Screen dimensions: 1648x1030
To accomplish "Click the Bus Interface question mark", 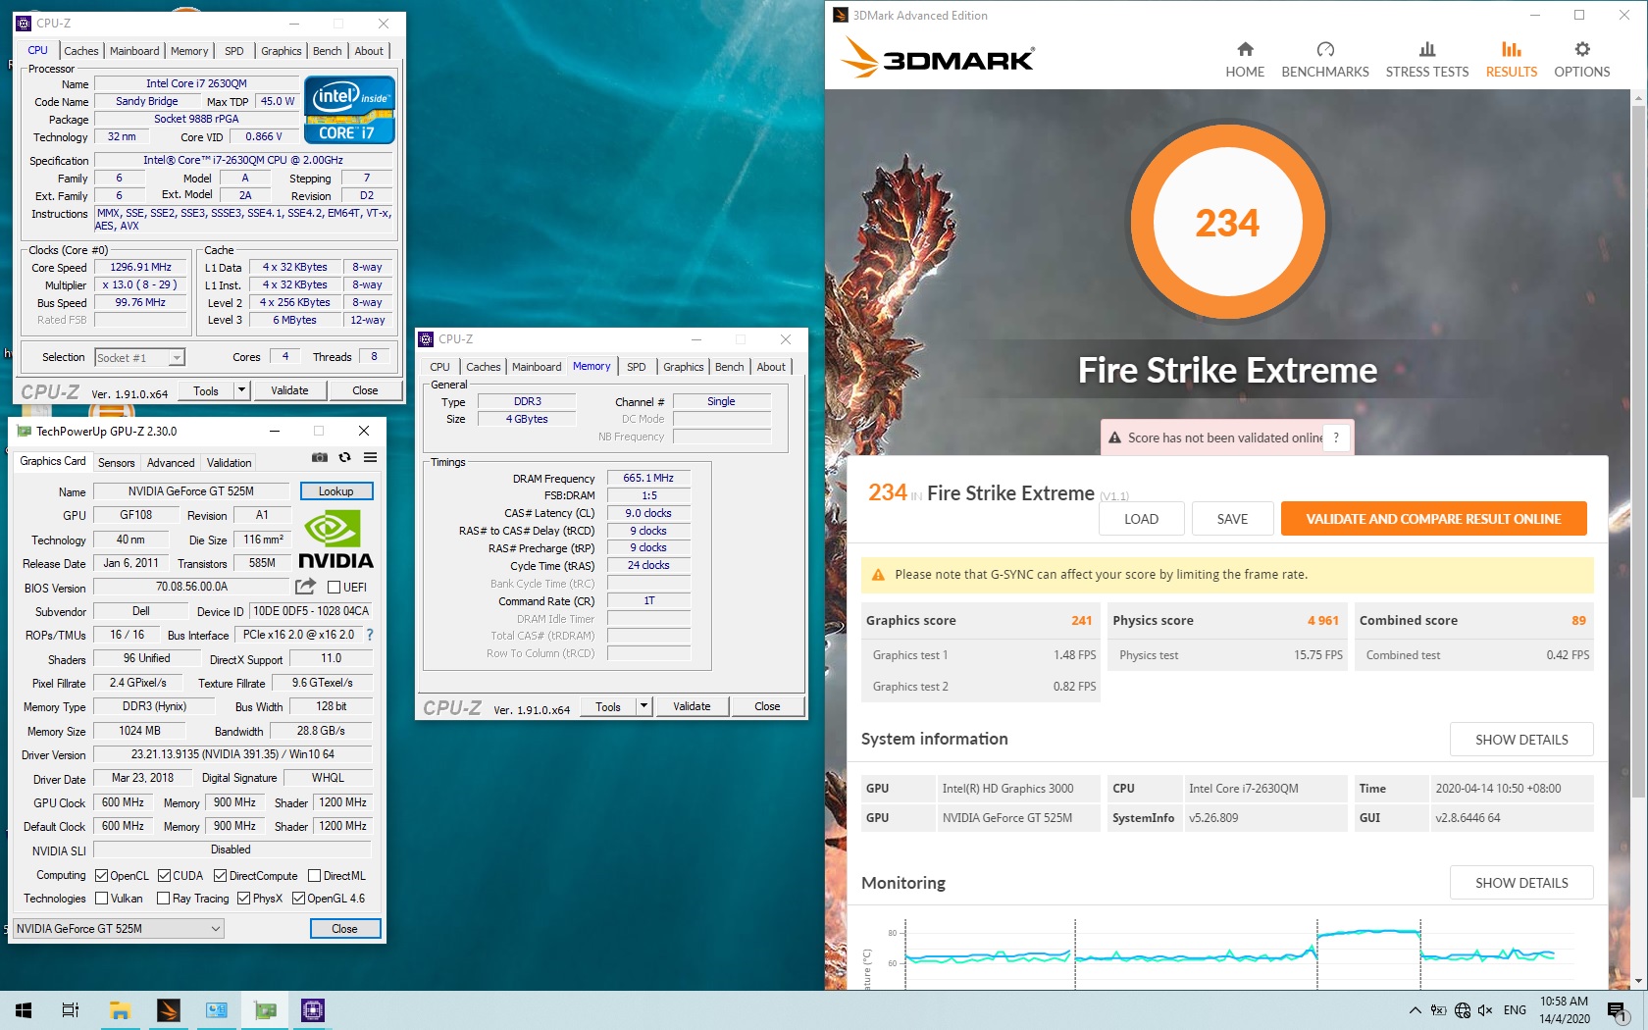I will pyautogui.click(x=370, y=635).
